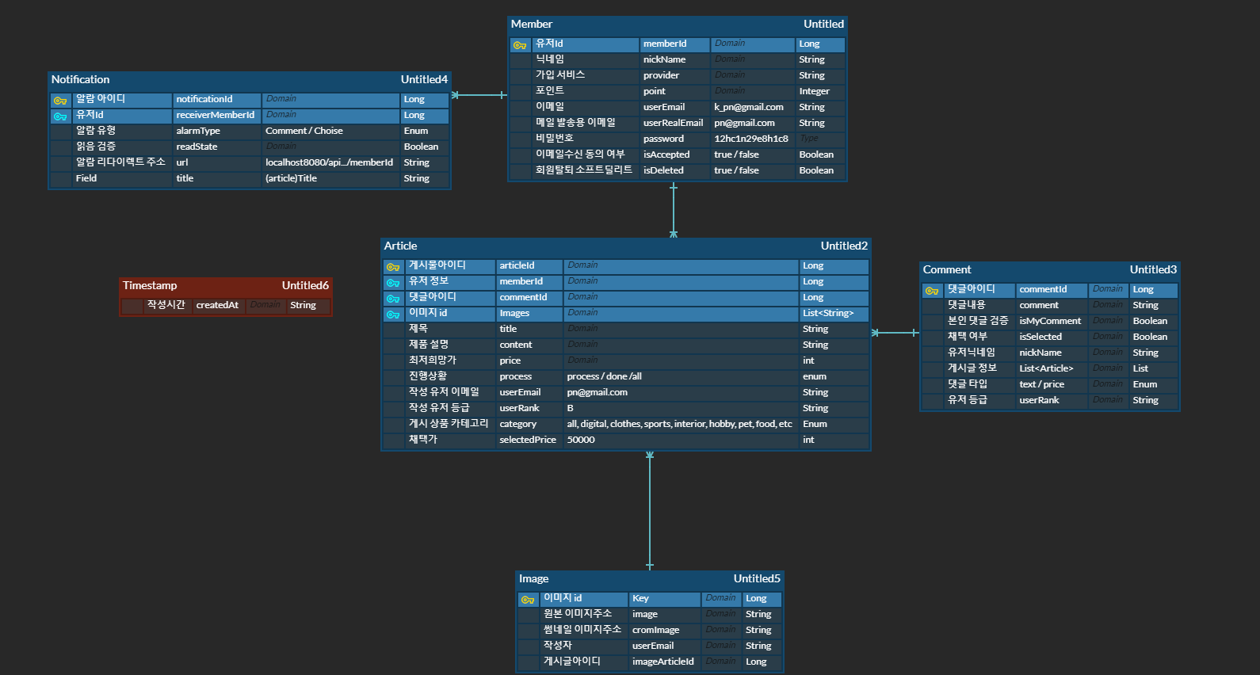Image resolution: width=1260 pixels, height=675 pixels.
Task: Select the Untitled6 label on Timestamp table
Action: pyautogui.click(x=305, y=286)
